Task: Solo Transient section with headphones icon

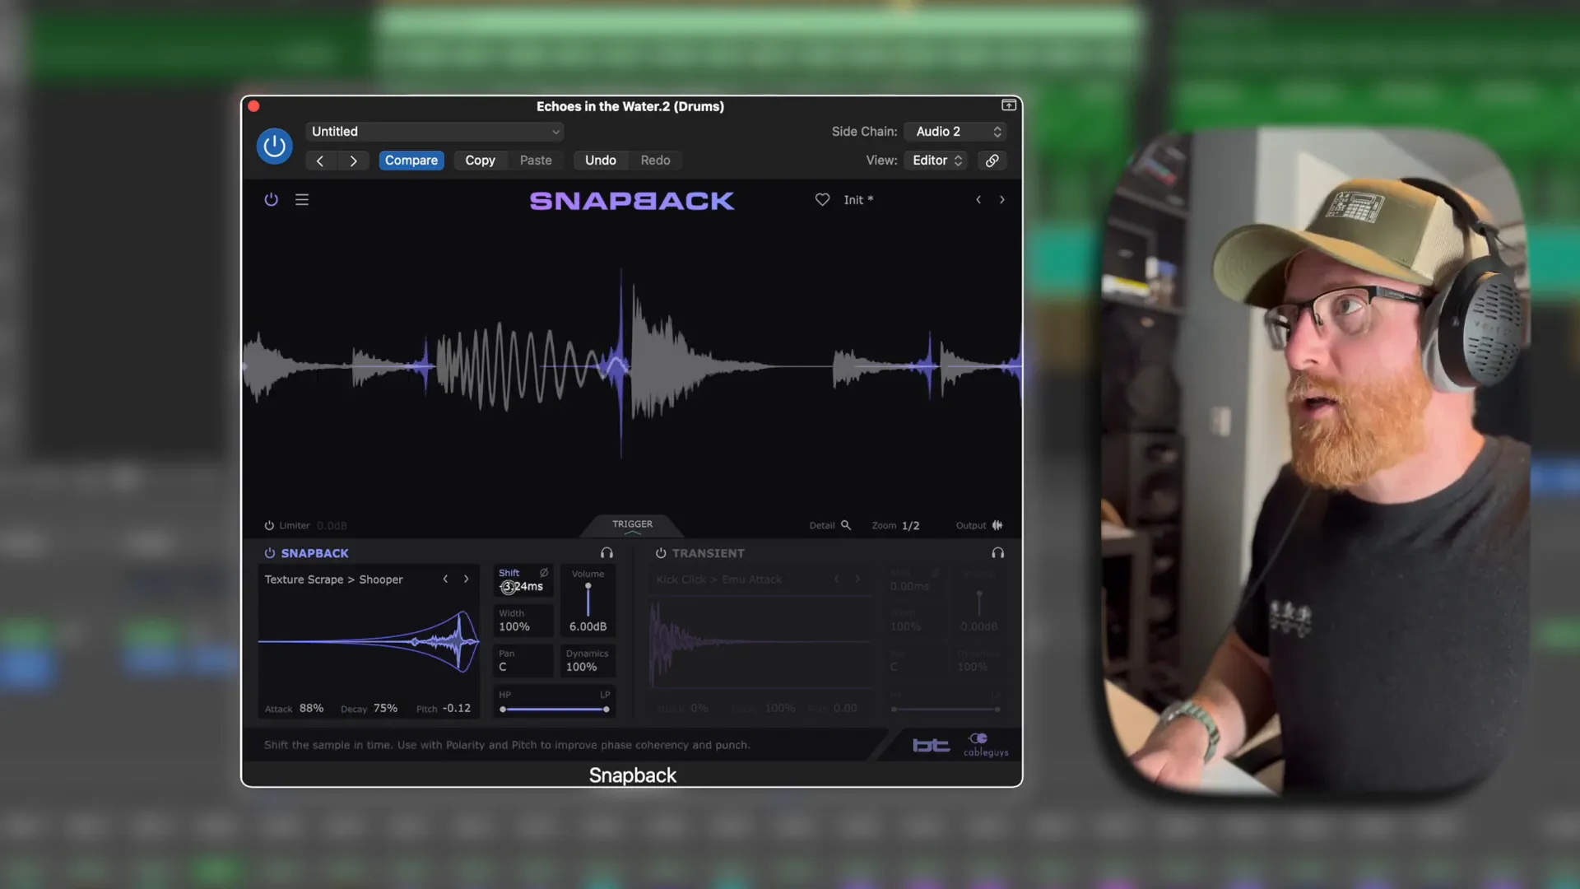Action: pyautogui.click(x=997, y=553)
